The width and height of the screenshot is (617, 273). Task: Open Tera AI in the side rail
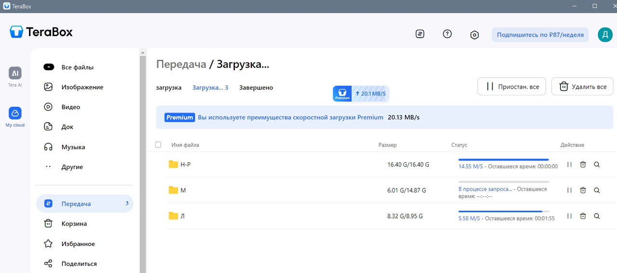pyautogui.click(x=15, y=77)
